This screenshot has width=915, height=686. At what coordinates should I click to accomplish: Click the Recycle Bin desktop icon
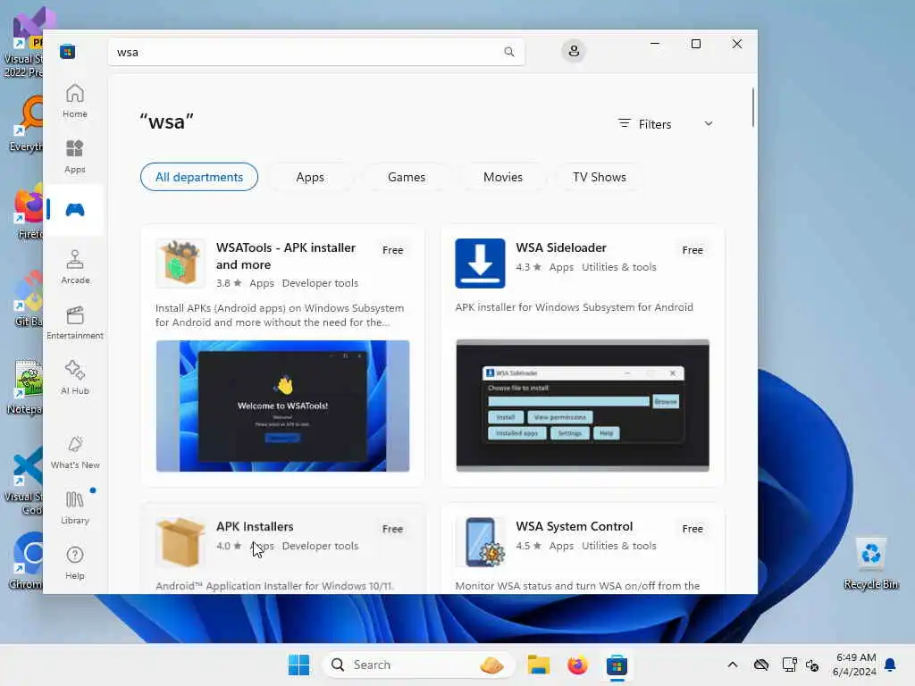[870, 564]
